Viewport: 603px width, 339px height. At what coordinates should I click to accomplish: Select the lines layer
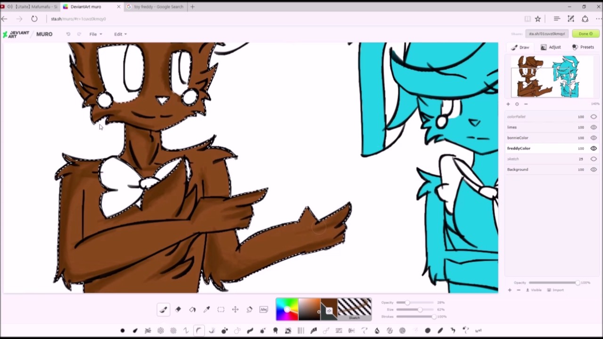pos(552,127)
